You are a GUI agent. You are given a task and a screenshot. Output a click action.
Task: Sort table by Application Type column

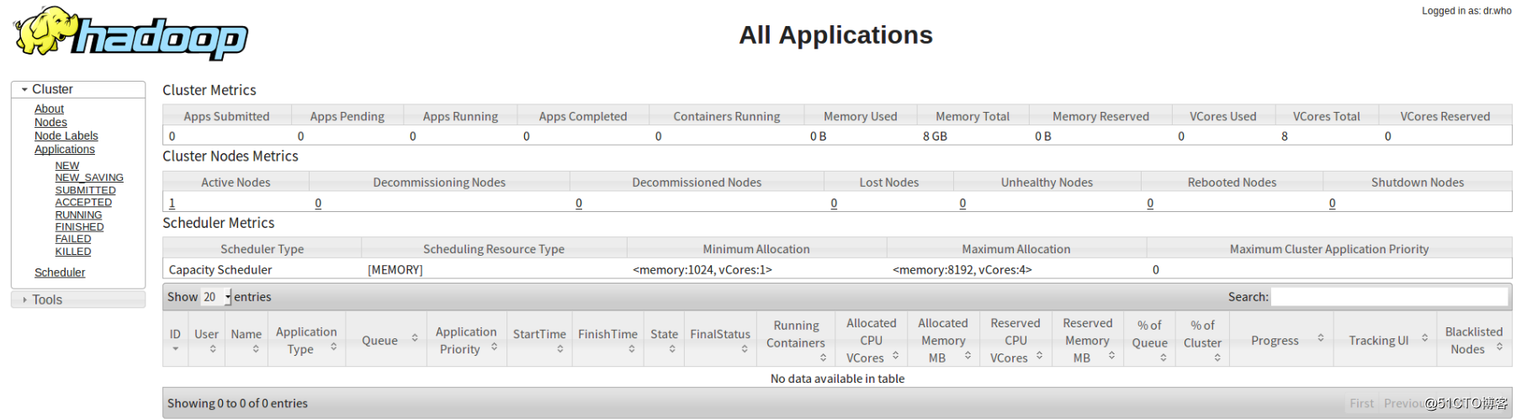[x=306, y=340]
